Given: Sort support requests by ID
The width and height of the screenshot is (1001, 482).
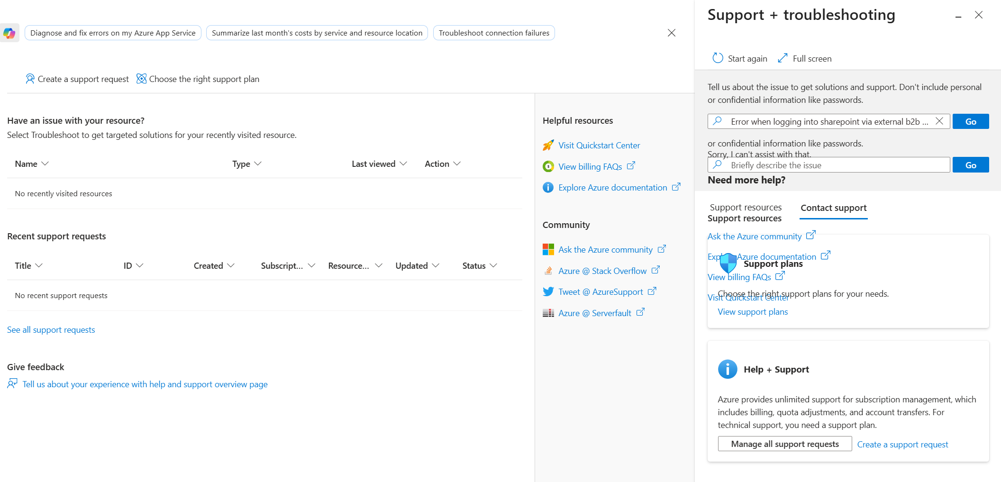Looking at the screenshot, I should [133, 265].
